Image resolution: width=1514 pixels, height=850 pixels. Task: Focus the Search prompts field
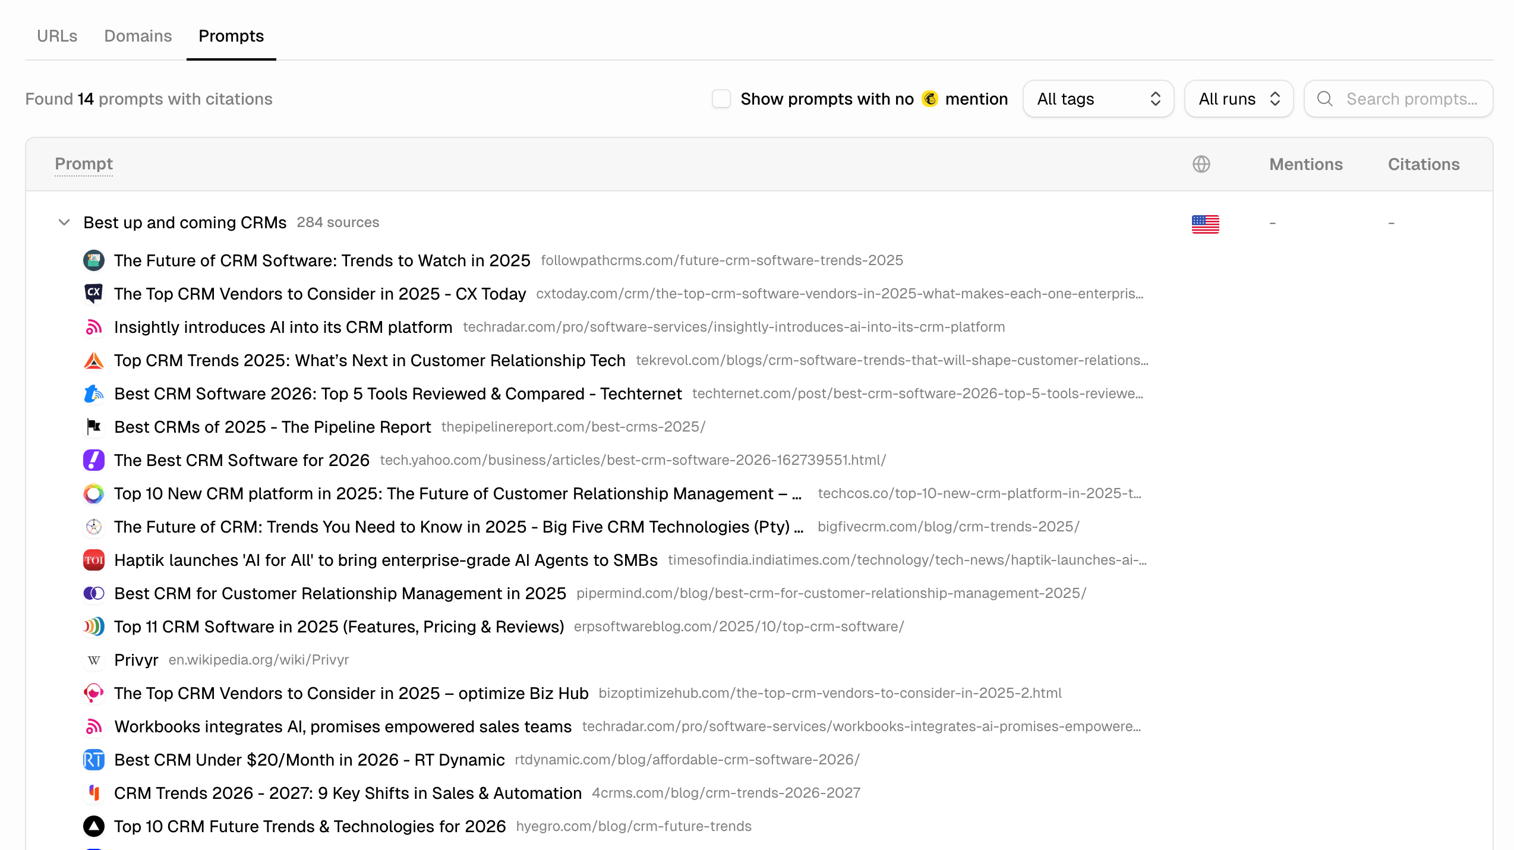pos(1399,99)
